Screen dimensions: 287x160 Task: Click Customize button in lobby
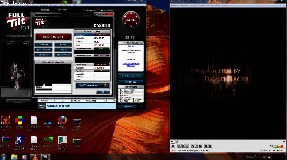[127, 107]
